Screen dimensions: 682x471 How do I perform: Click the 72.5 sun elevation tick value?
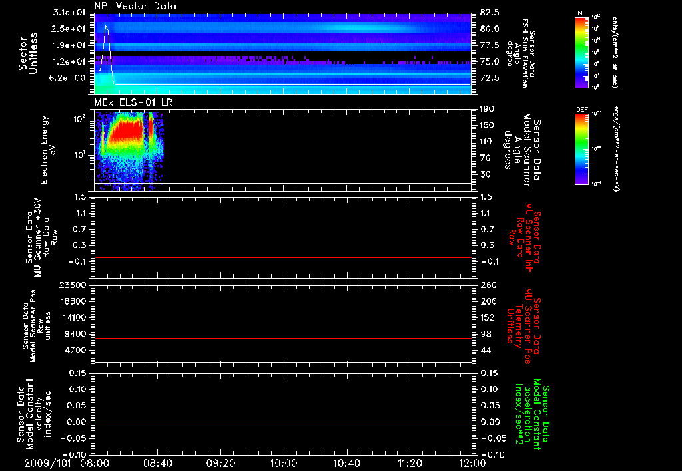click(x=490, y=78)
